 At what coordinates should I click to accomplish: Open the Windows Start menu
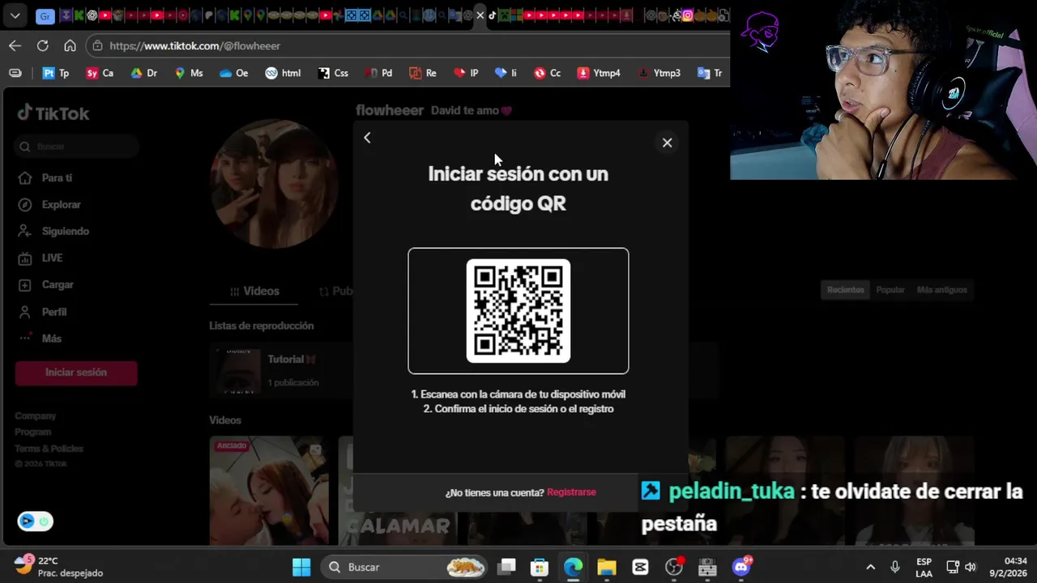(301, 568)
